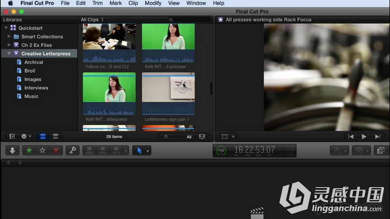Image resolution: width=390 pixels, height=219 pixels.
Task: Go back in timeline history
Action: click(8, 163)
